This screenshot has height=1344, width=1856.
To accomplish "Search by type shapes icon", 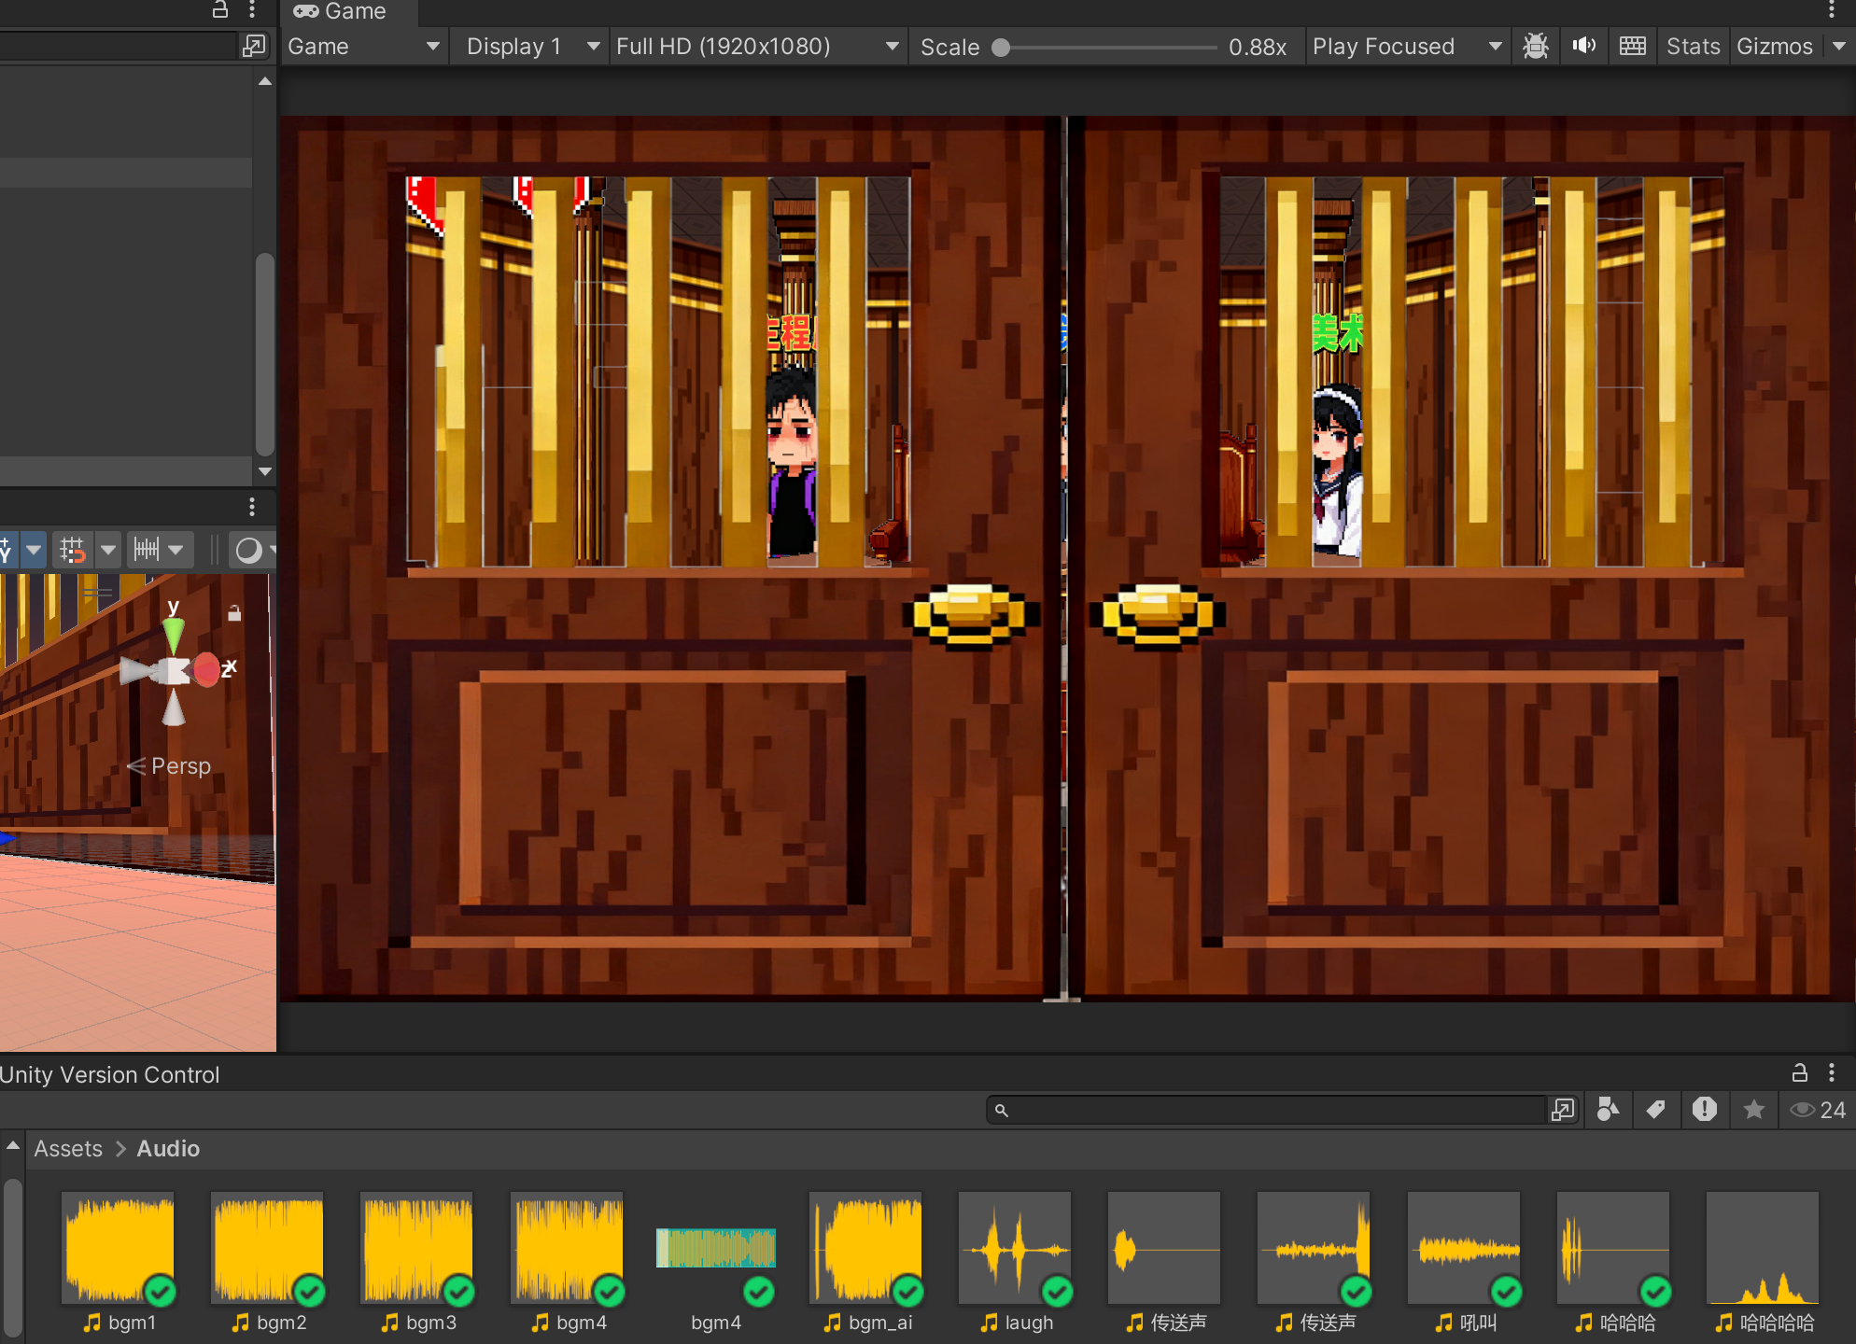I will pos(1608,1110).
